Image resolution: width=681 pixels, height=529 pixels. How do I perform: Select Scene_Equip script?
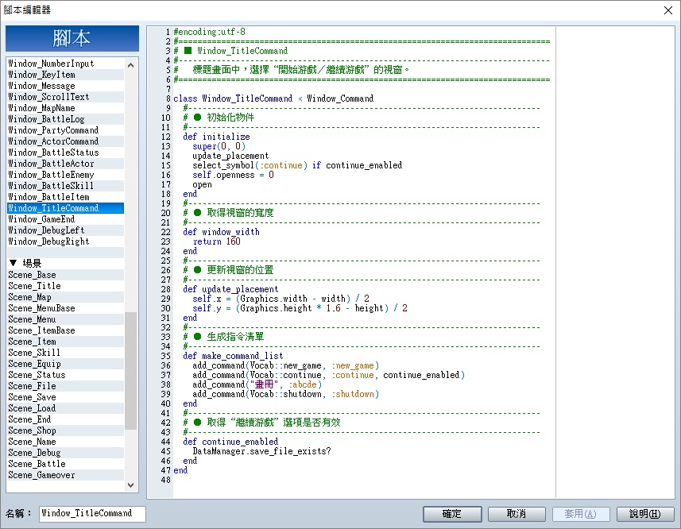pyautogui.click(x=65, y=364)
